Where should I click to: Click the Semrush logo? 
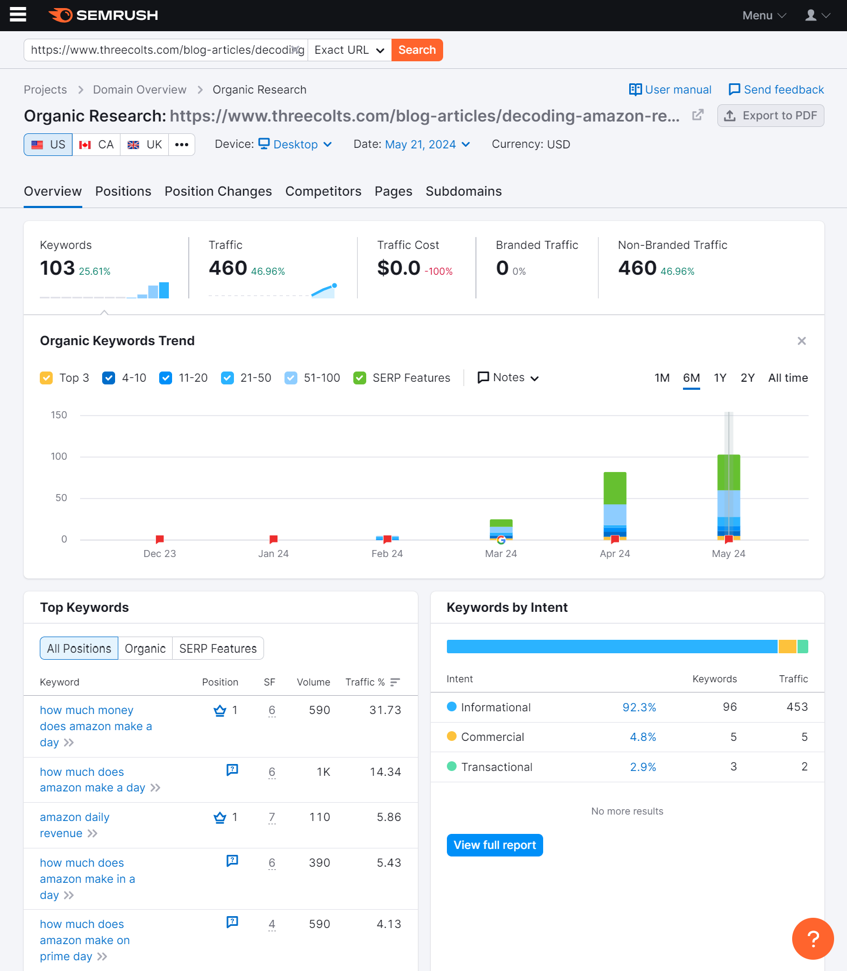click(103, 15)
